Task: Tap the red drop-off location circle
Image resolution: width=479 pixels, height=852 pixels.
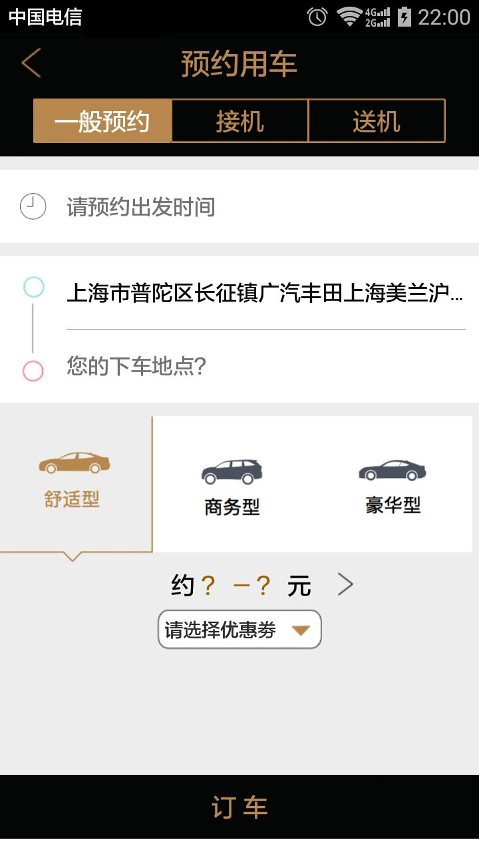Action: click(x=33, y=371)
